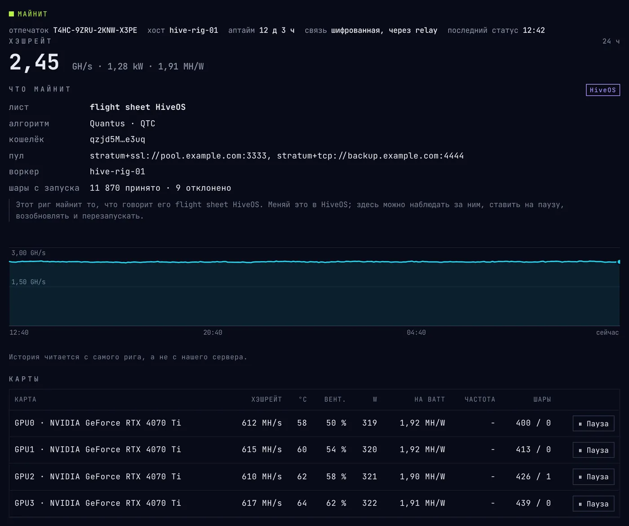Click Пауза in the GPU3 row
The image size is (629, 526).
pyautogui.click(x=594, y=504)
